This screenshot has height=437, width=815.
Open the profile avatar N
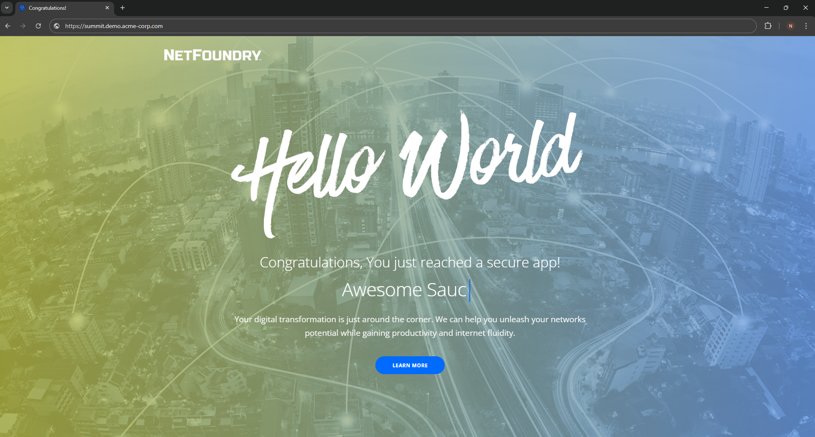click(x=790, y=26)
